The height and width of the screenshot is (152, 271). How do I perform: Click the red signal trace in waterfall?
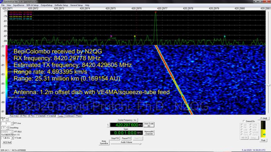(174, 80)
